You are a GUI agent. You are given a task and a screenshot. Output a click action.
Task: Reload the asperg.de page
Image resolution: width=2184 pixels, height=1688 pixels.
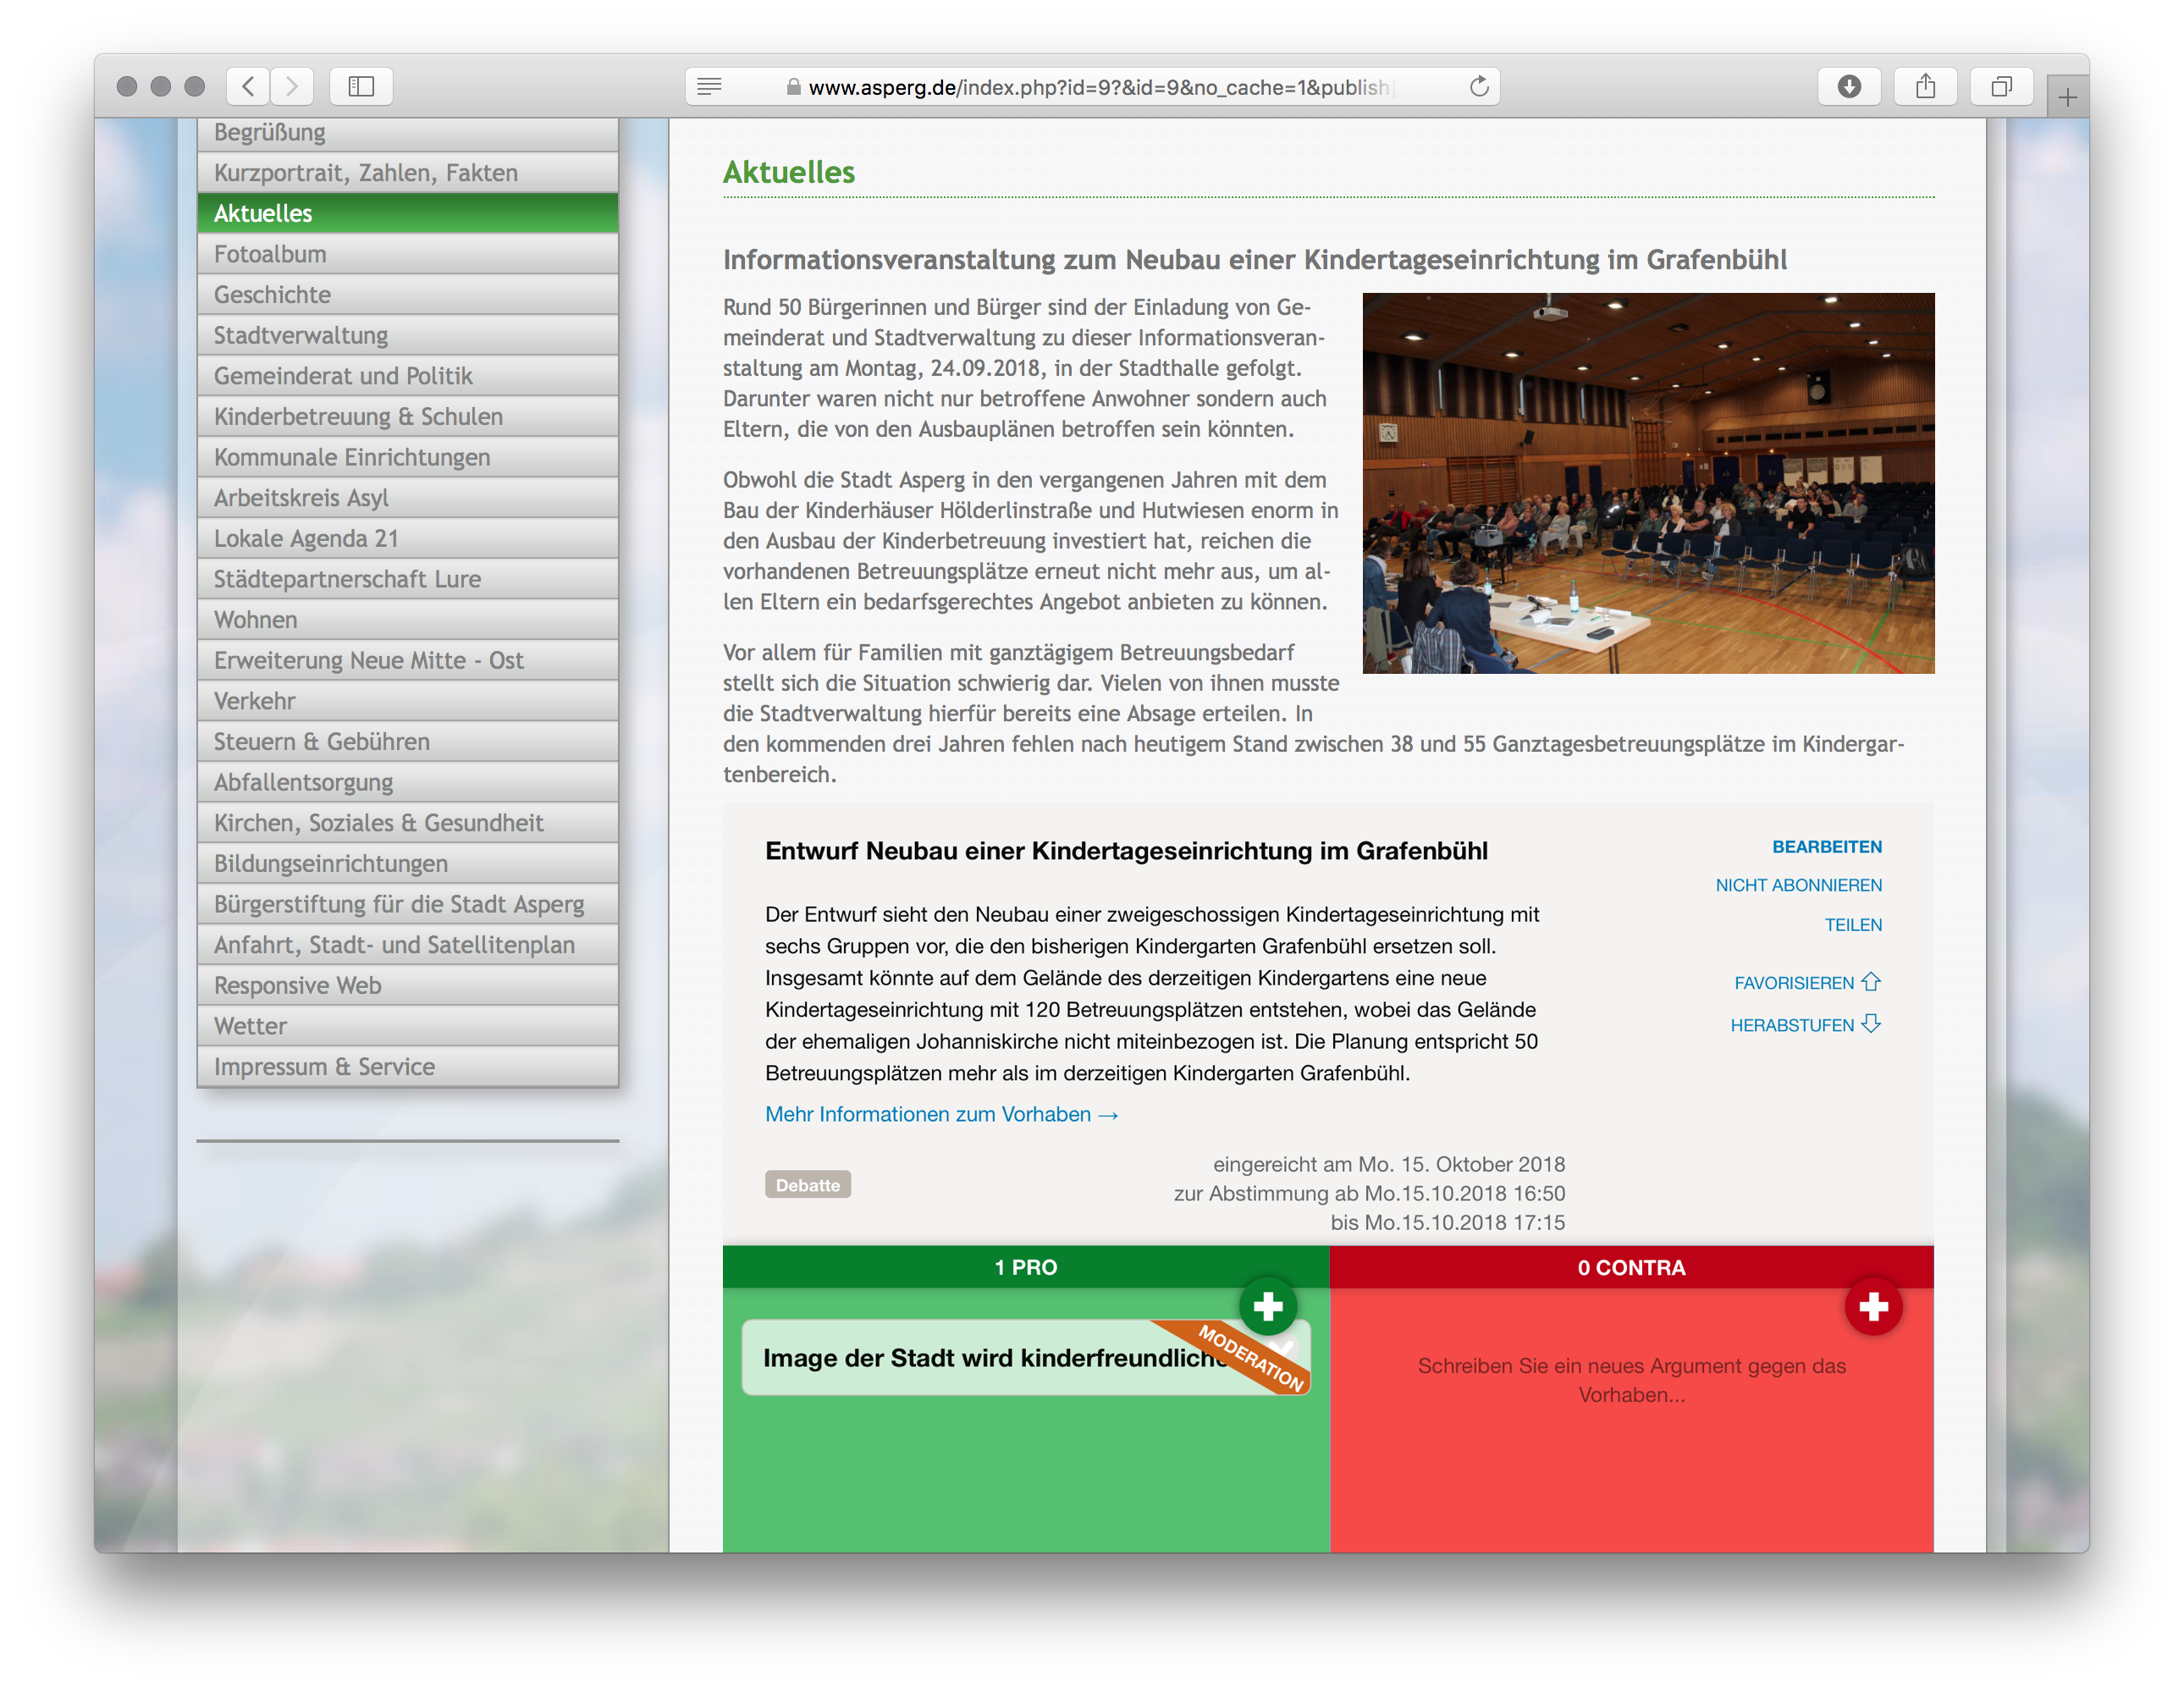point(1477,86)
